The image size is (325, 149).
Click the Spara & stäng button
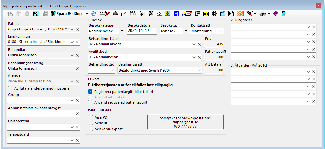click(68, 14)
